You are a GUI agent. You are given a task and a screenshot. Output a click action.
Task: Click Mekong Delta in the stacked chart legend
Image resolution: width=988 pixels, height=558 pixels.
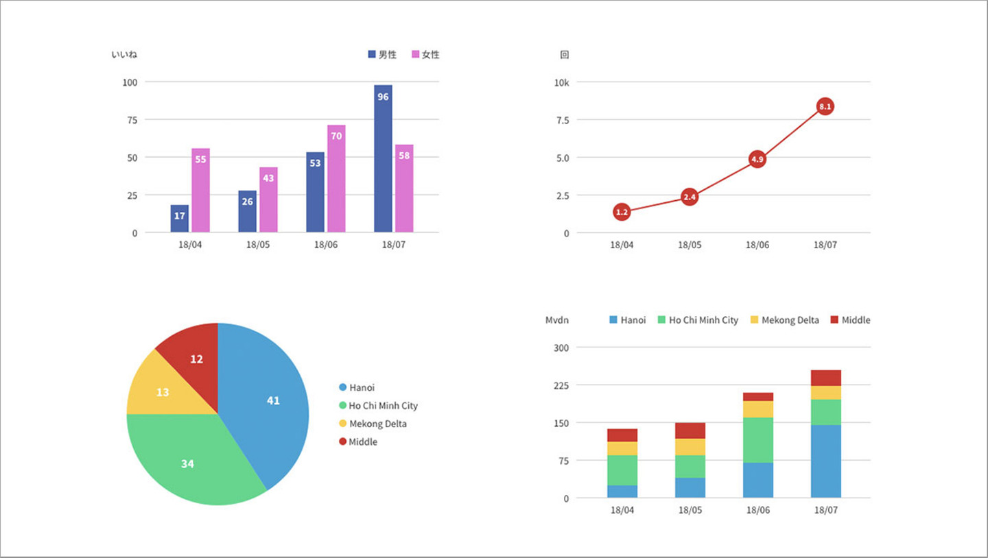[790, 320]
